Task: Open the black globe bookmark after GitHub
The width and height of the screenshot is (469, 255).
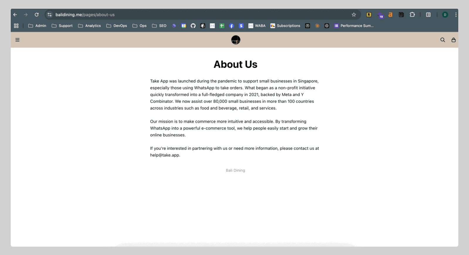Action: pyautogui.click(x=203, y=26)
